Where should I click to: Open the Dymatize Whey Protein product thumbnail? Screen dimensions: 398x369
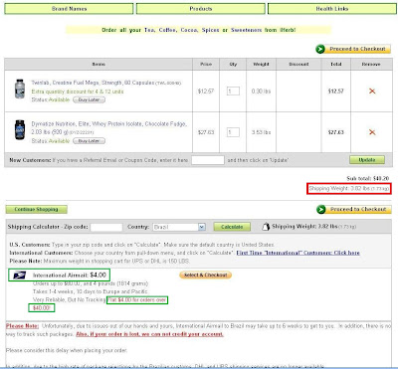click(20, 129)
